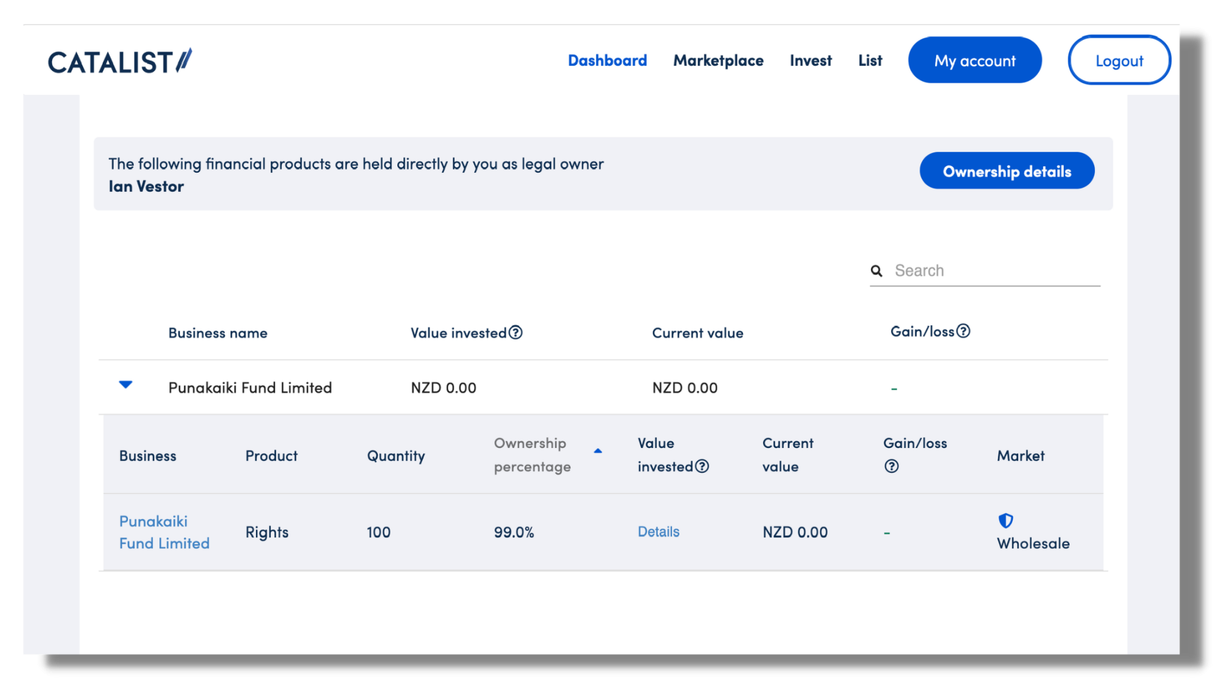Image resolution: width=1230 pixels, height=691 pixels.
Task: Click the My account button
Action: pos(974,59)
